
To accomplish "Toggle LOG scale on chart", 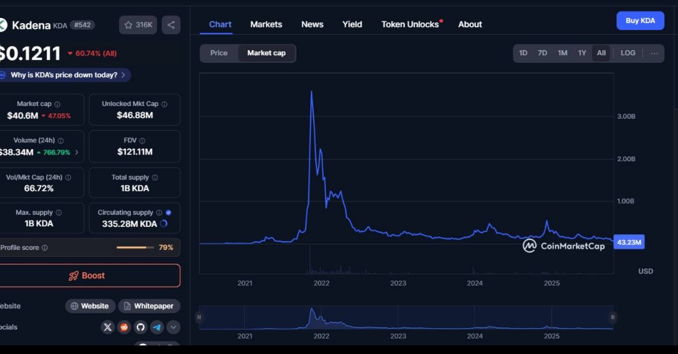I will coord(628,53).
